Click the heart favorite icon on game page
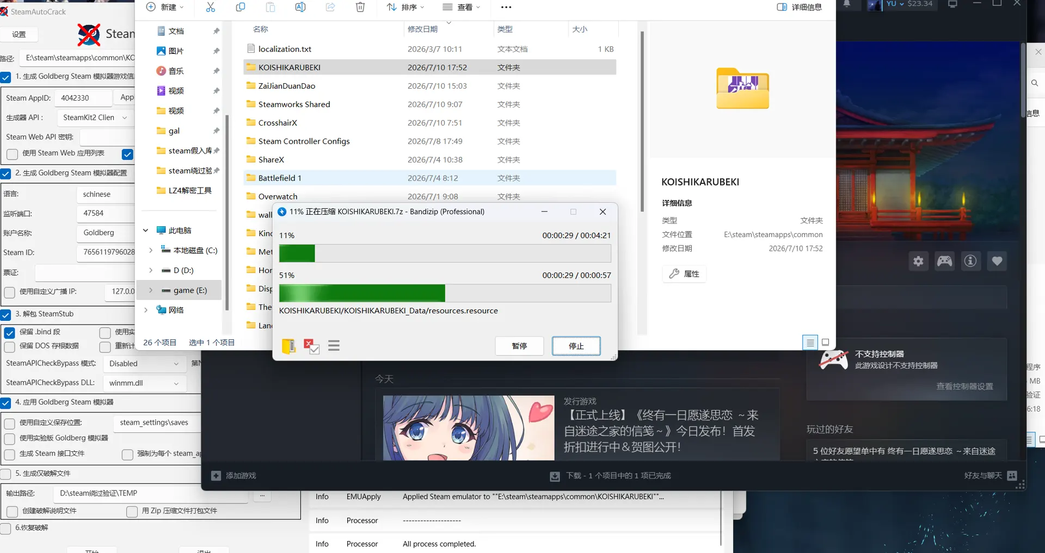The image size is (1045, 553). (x=997, y=261)
